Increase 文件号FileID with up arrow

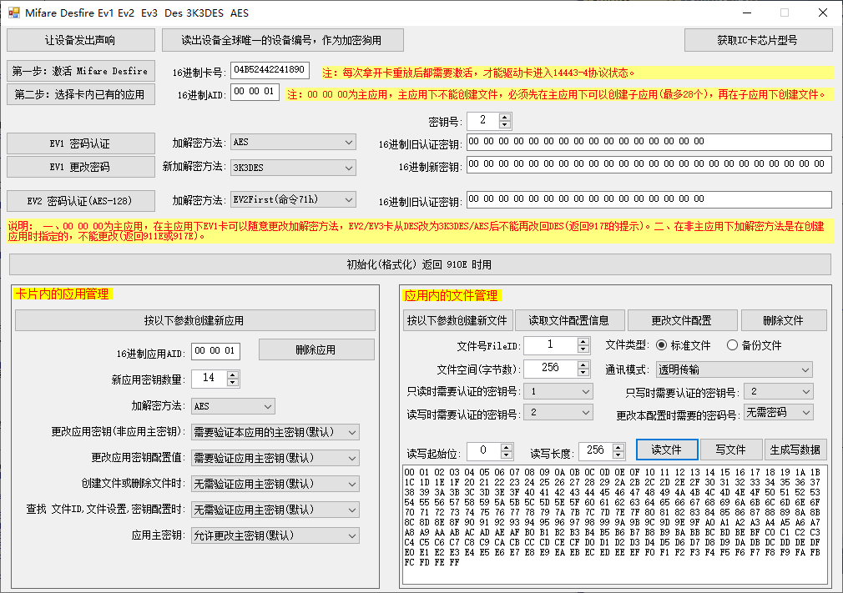[x=583, y=342]
